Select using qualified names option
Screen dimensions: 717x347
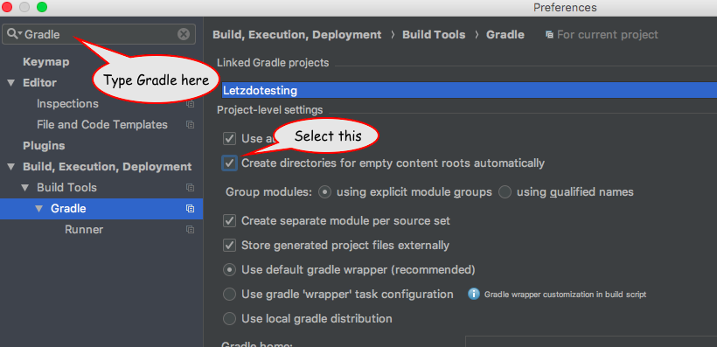click(505, 192)
